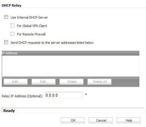The width and height of the screenshot is (146, 127).
Task: Click the small tooltip triangle beside Relay IP field
Action: tap(86, 94)
